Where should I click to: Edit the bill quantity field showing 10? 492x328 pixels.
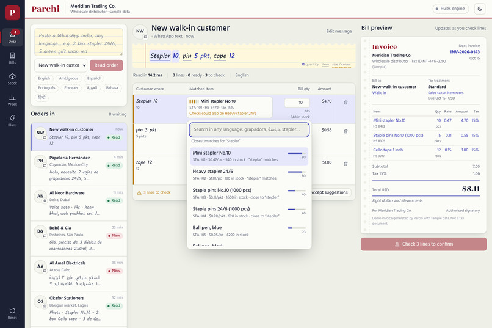[297, 103]
